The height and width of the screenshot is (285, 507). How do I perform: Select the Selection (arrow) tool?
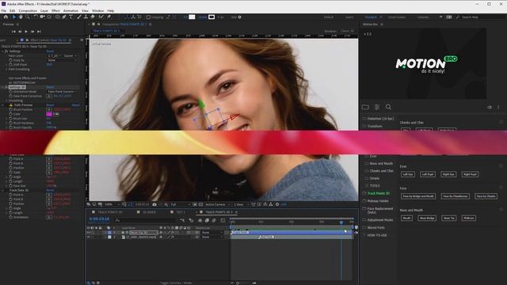pos(14,17)
